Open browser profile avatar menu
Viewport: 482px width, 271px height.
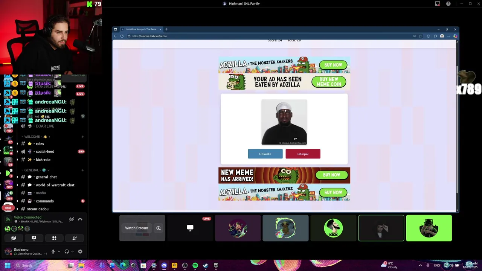[442, 36]
